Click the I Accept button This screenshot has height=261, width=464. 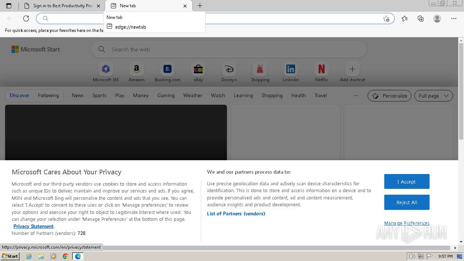pyautogui.click(x=407, y=182)
